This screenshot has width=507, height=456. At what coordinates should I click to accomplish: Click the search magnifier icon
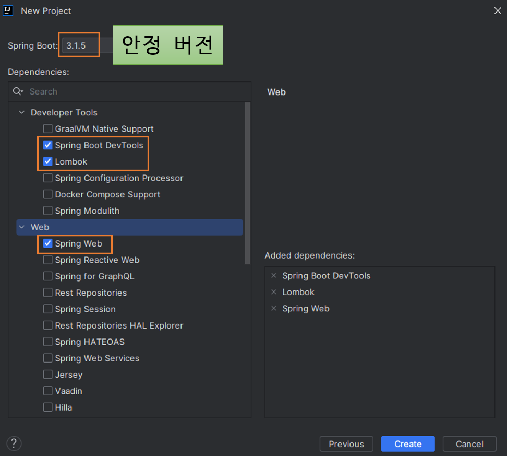[x=17, y=91]
